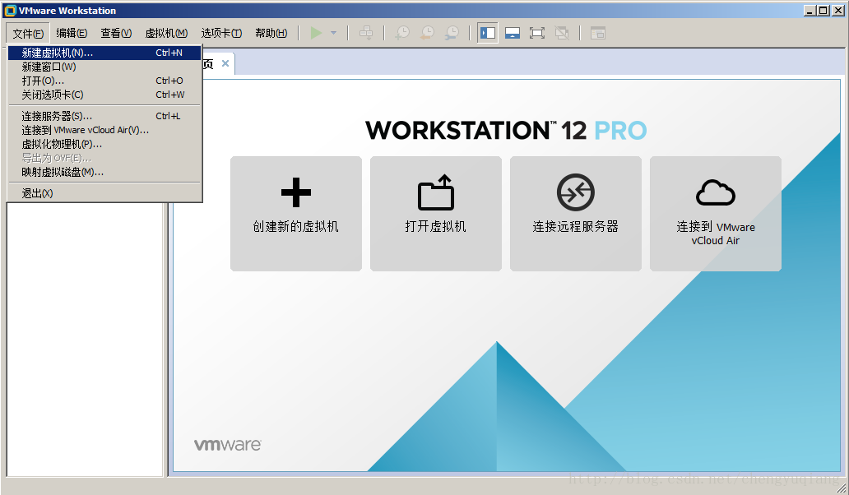Toggle the library sidebar view icon
849x495 pixels.
(487, 33)
